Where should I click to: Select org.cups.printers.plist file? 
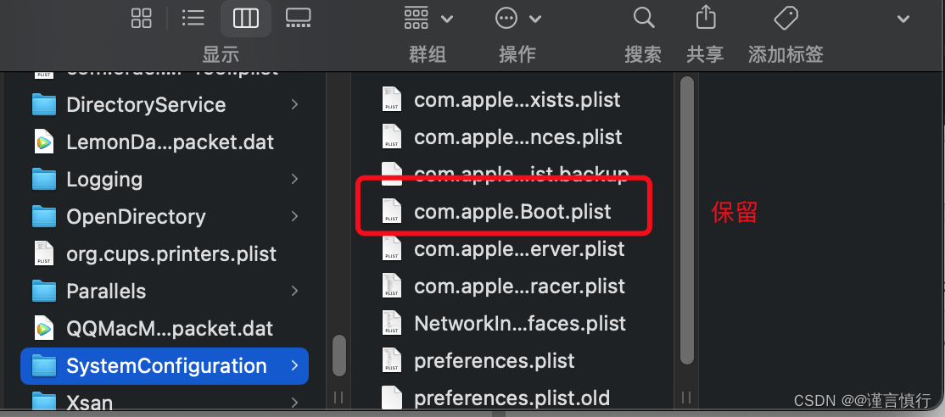170,254
